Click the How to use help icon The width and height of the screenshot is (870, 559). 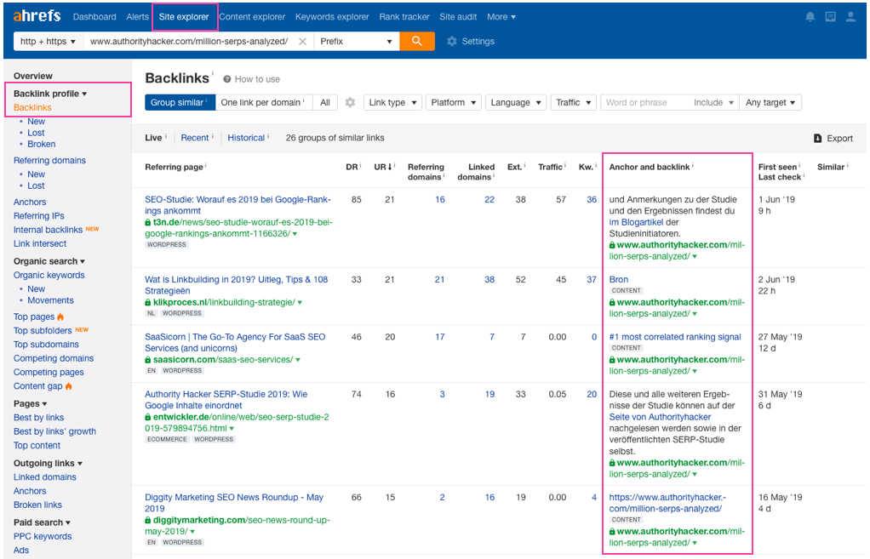(227, 79)
